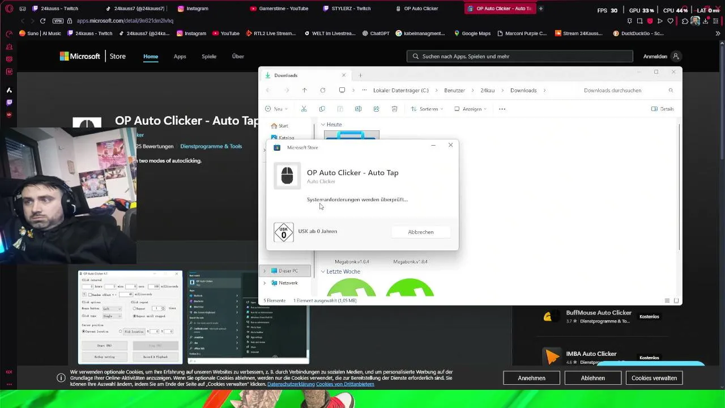The height and width of the screenshot is (408, 725).
Task: Switch Explorer to large thumbnails view icon
Action: click(676, 300)
